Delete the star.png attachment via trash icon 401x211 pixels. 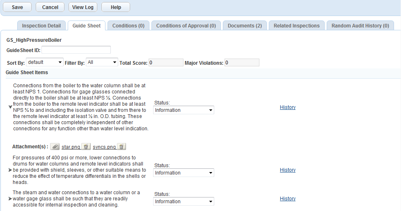pyautogui.click(x=86, y=147)
